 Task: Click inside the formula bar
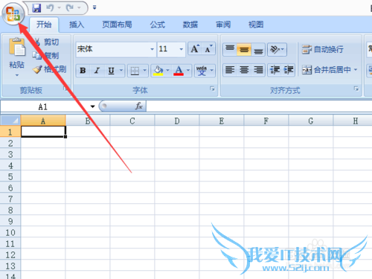259,106
